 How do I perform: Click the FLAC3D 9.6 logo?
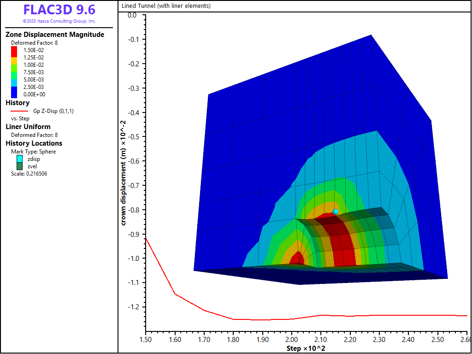59,11
